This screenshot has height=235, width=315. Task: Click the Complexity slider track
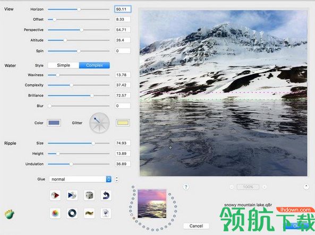79,85
